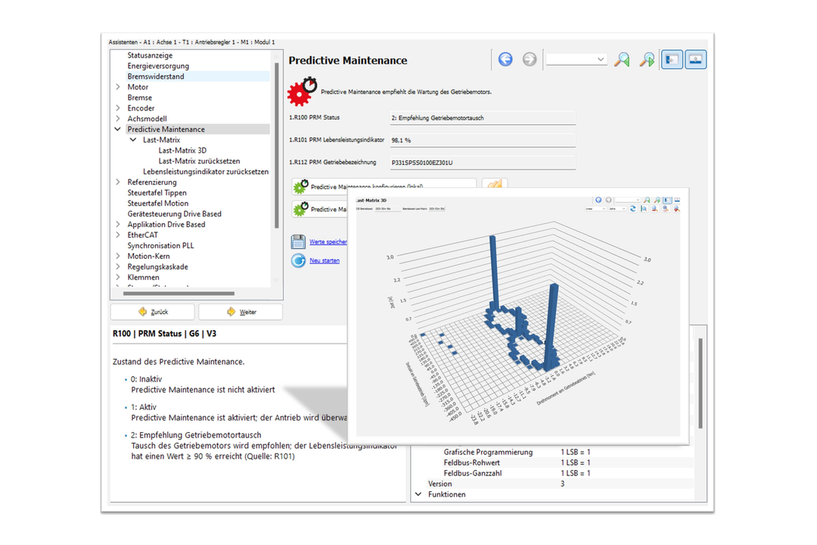
Task: Select Gerätesteuerung Drive Based in the tree
Action: pyautogui.click(x=174, y=213)
